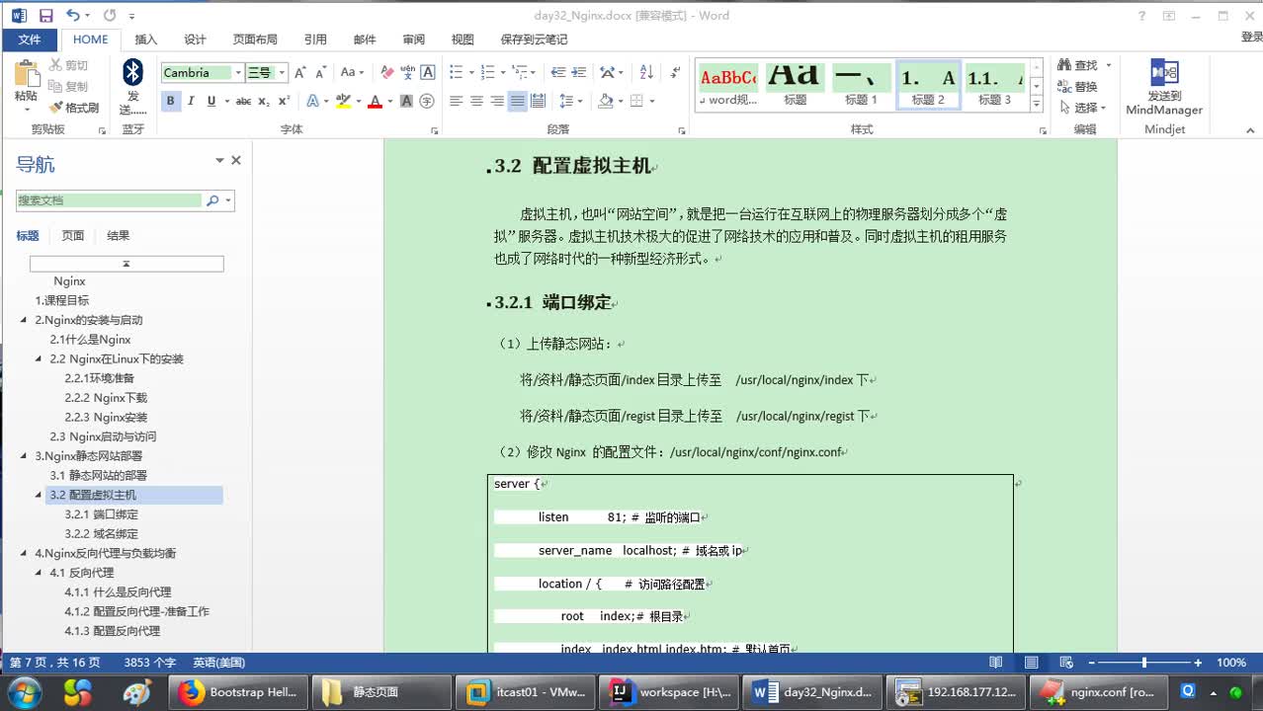Image resolution: width=1263 pixels, height=711 pixels.
Task: Click the page 7 of 16 indicator
Action: 55,663
